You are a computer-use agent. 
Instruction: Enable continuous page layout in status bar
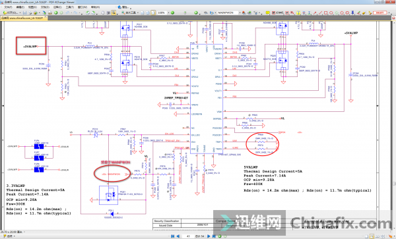(x=372, y=236)
